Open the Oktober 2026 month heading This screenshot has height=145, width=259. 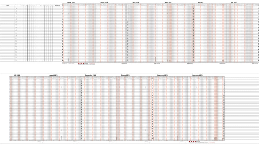125,75
